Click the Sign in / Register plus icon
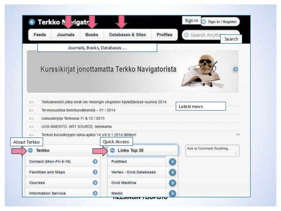This screenshot has height=211, width=281. [204, 22]
